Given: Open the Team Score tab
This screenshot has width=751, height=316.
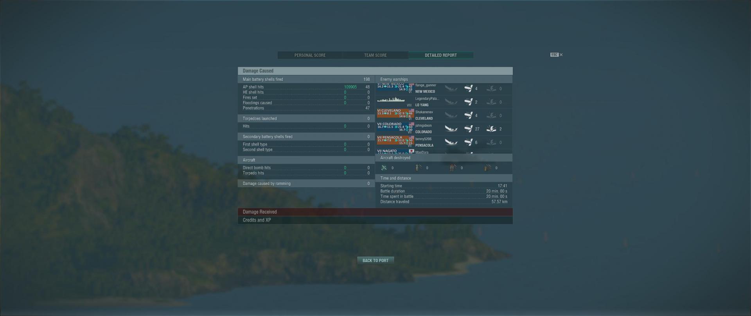Looking at the screenshot, I should 375,55.
